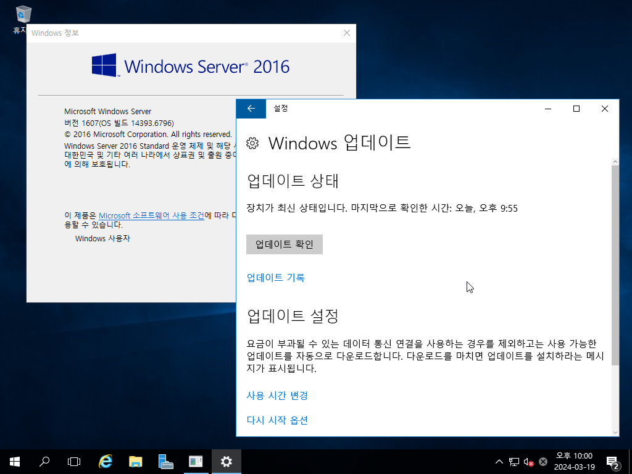Open File Explorer from taskbar
This screenshot has height=474, width=632.
coord(135,462)
